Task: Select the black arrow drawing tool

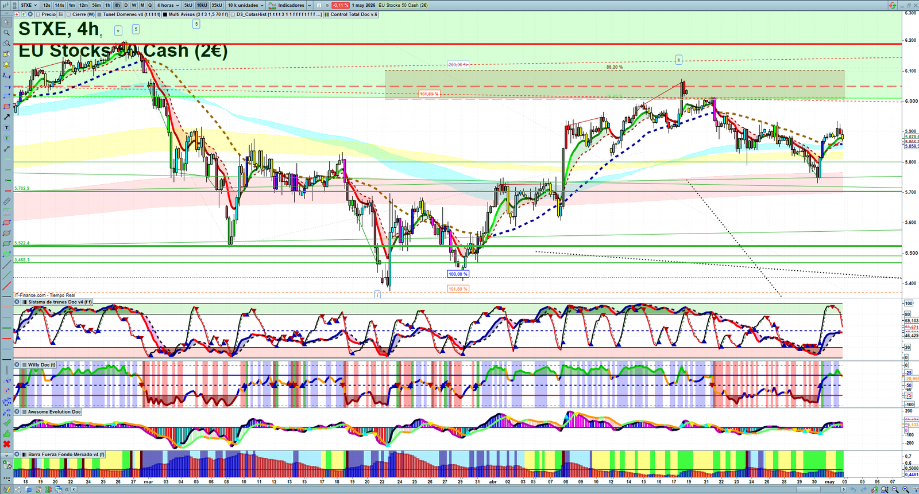Action: coord(6,117)
